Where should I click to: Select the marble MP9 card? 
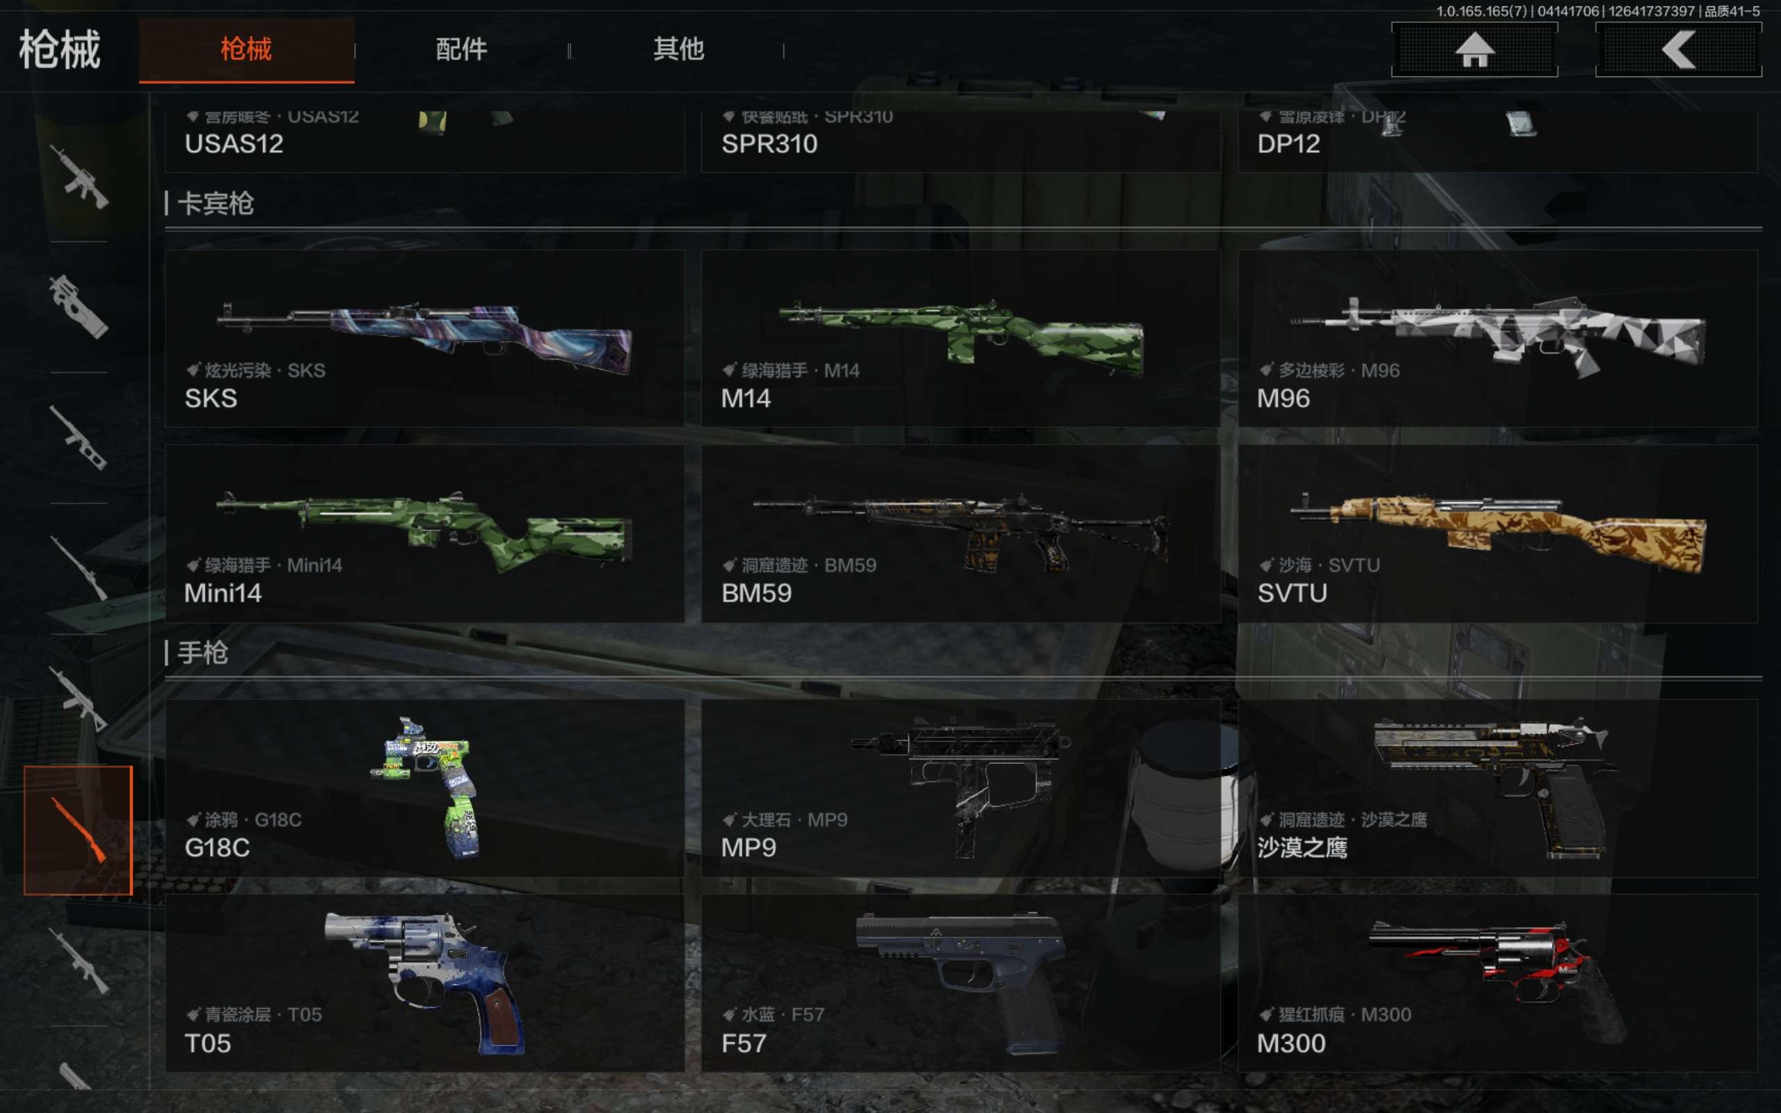point(960,787)
